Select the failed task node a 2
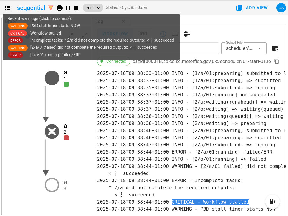The width and height of the screenshot is (288, 216). coord(52,132)
